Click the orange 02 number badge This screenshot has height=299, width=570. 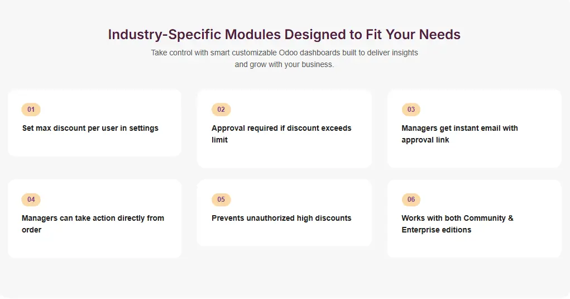click(221, 110)
